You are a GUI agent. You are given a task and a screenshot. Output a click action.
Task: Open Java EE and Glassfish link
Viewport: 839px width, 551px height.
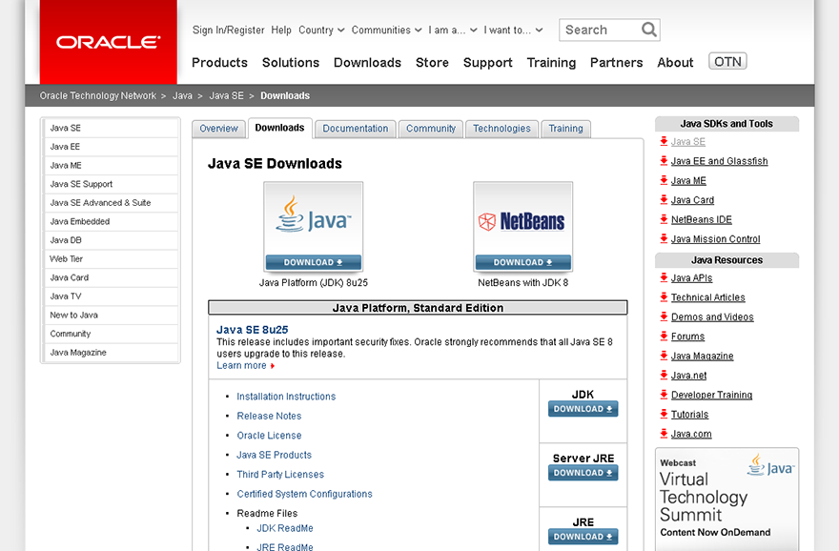tap(719, 161)
